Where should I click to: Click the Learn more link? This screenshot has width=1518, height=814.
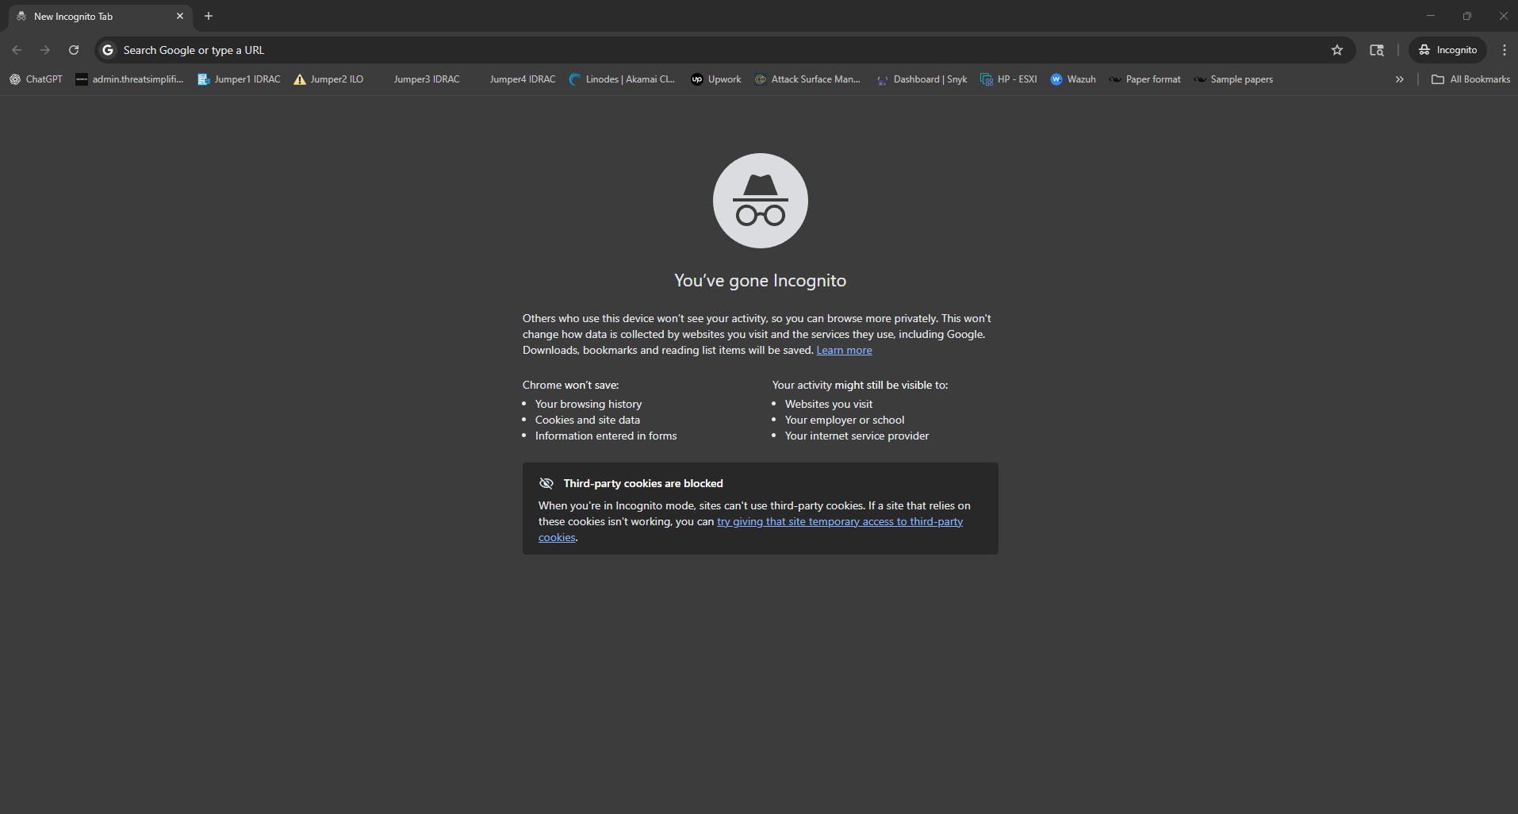point(843,349)
